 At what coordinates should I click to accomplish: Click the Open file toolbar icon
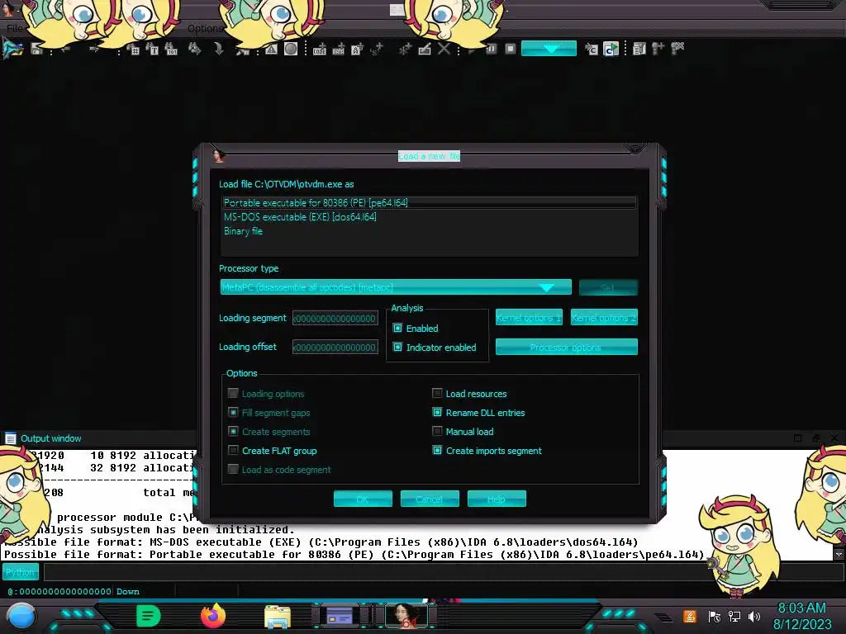[x=12, y=50]
